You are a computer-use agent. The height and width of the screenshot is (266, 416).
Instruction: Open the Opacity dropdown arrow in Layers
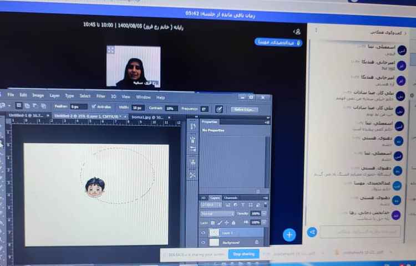click(263, 213)
